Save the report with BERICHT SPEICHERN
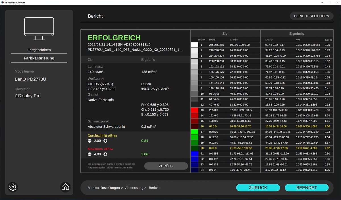The height and width of the screenshot is (200, 341). point(311,16)
